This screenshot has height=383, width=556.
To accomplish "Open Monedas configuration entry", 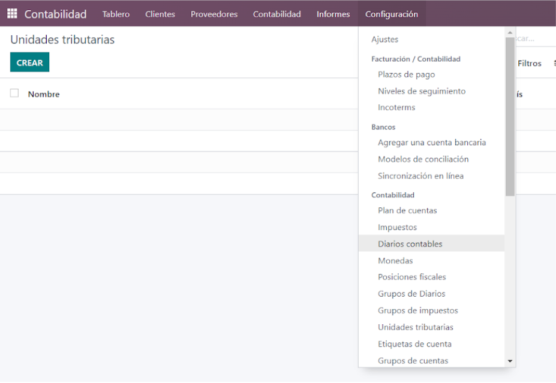I will [x=395, y=261].
